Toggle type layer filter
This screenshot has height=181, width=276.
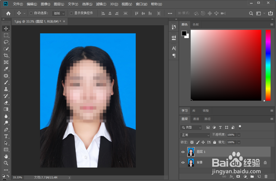tap(220, 127)
